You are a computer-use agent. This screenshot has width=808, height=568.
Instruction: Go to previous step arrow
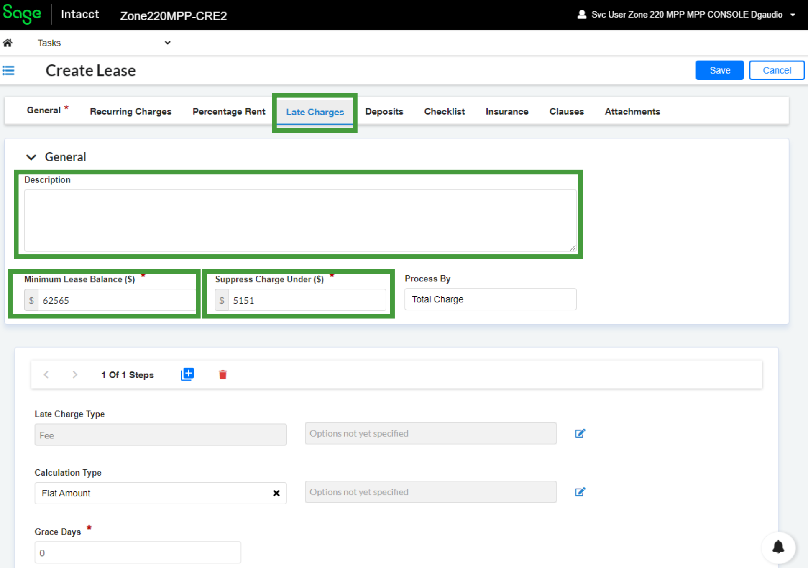(46, 374)
